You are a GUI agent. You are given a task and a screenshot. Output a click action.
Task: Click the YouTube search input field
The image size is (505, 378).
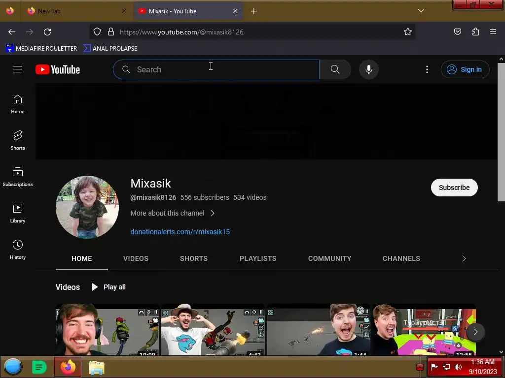(x=216, y=69)
